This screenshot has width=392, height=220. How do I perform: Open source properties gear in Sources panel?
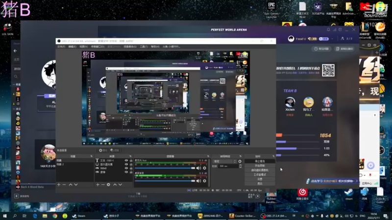[108, 185]
